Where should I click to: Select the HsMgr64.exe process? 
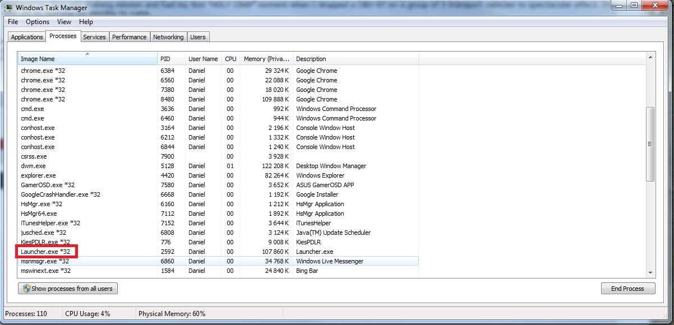218,213
